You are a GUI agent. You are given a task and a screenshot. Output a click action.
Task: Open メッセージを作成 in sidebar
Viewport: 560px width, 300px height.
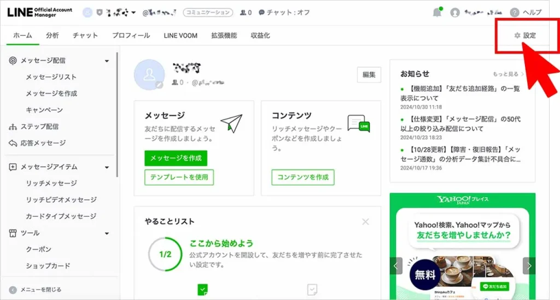[x=51, y=93]
